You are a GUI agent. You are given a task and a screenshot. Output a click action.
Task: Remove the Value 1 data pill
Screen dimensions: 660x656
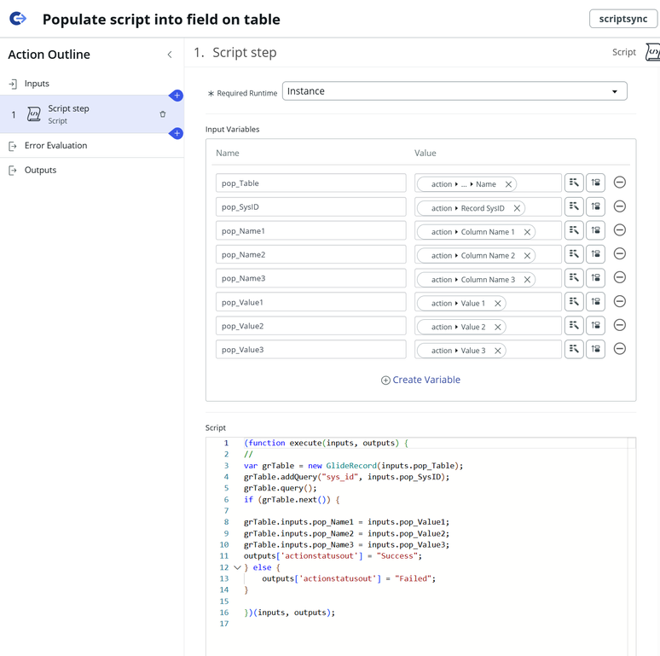pos(497,303)
